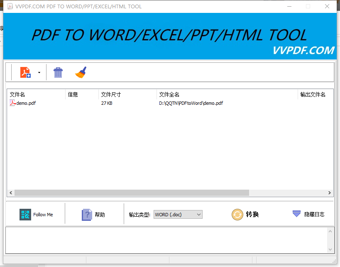
Task: Click the 文件全名 column header
Action: (x=227, y=94)
